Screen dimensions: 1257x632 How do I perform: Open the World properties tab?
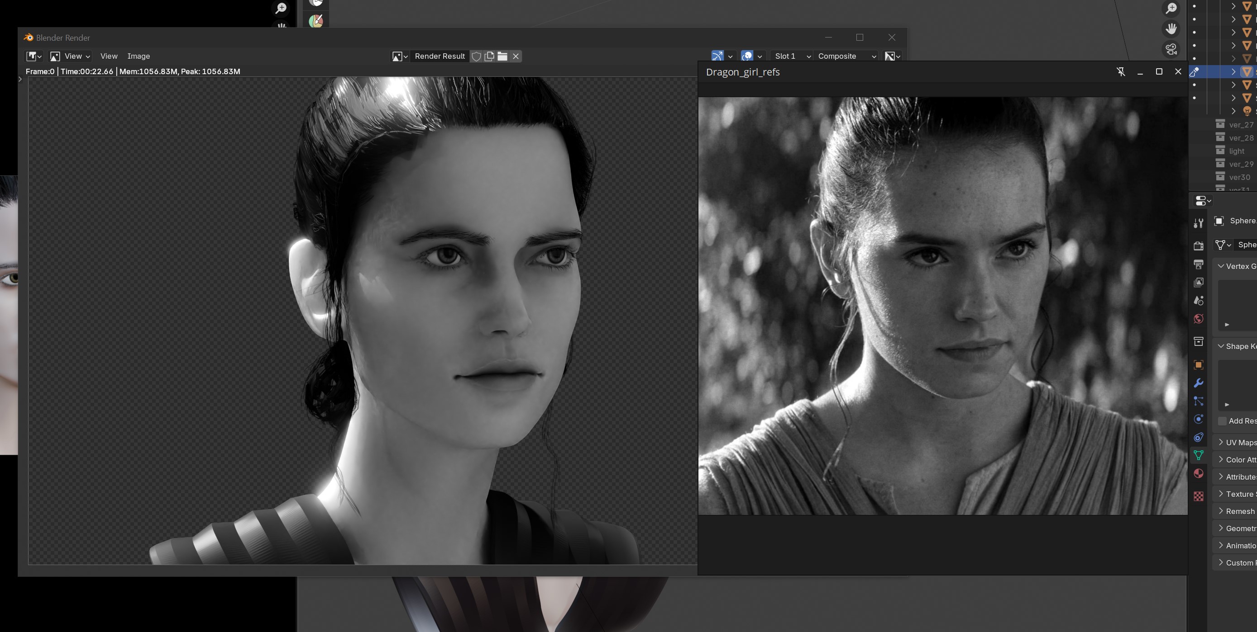pyautogui.click(x=1198, y=319)
